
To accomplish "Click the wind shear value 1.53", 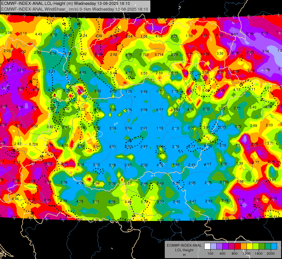I will (x=160, y=128).
